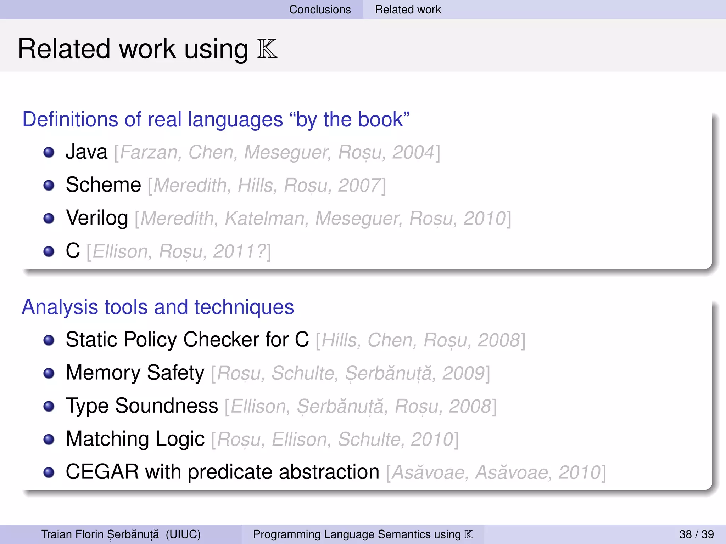
Task: Select citation 'Roșu, Ellison, Schulte, 2010'
Action: (x=335, y=440)
